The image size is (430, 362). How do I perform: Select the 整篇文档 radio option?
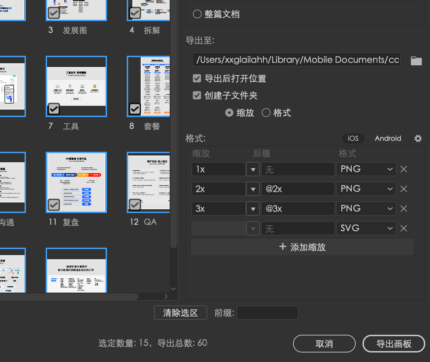197,14
